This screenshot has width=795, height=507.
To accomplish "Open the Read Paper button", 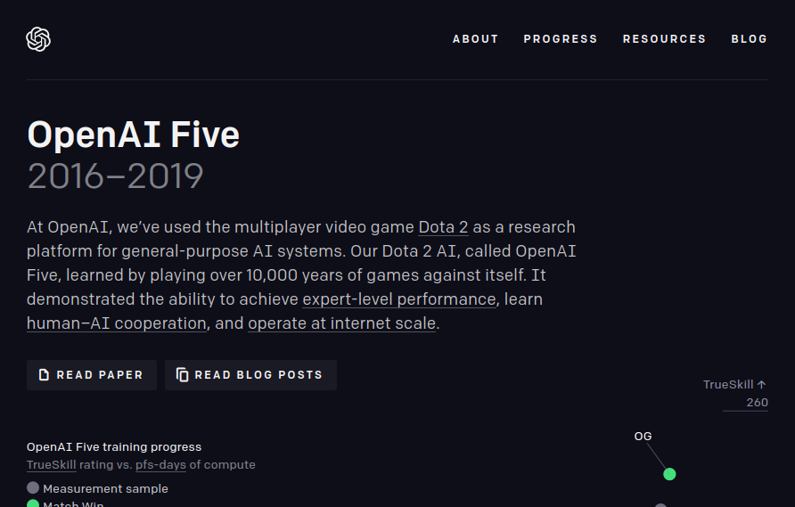I will (92, 375).
